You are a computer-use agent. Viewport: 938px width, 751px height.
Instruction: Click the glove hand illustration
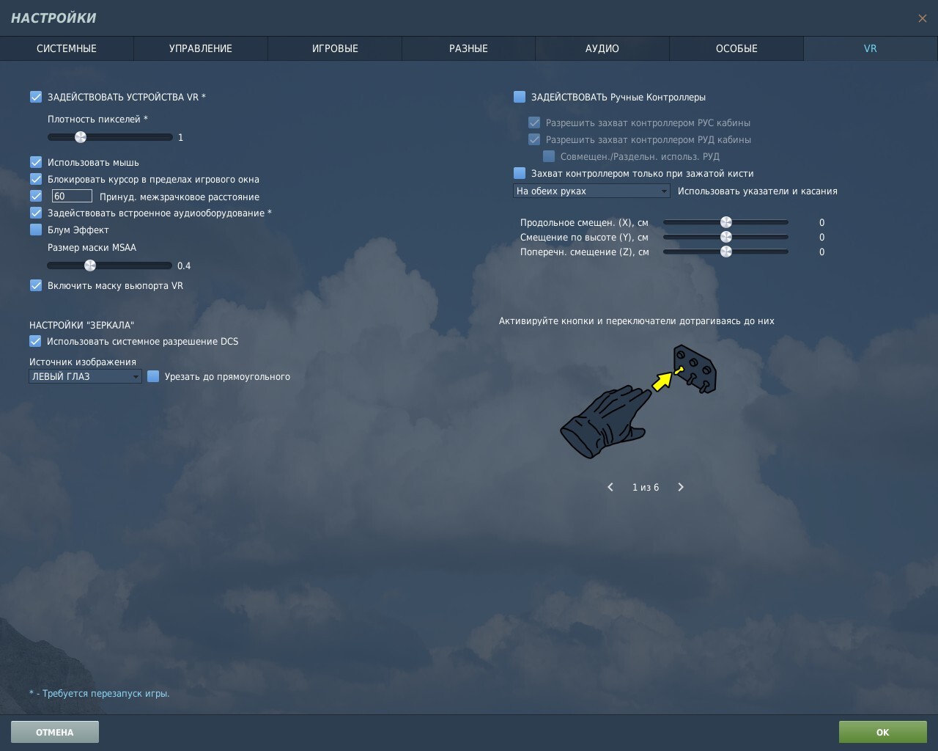point(606,423)
